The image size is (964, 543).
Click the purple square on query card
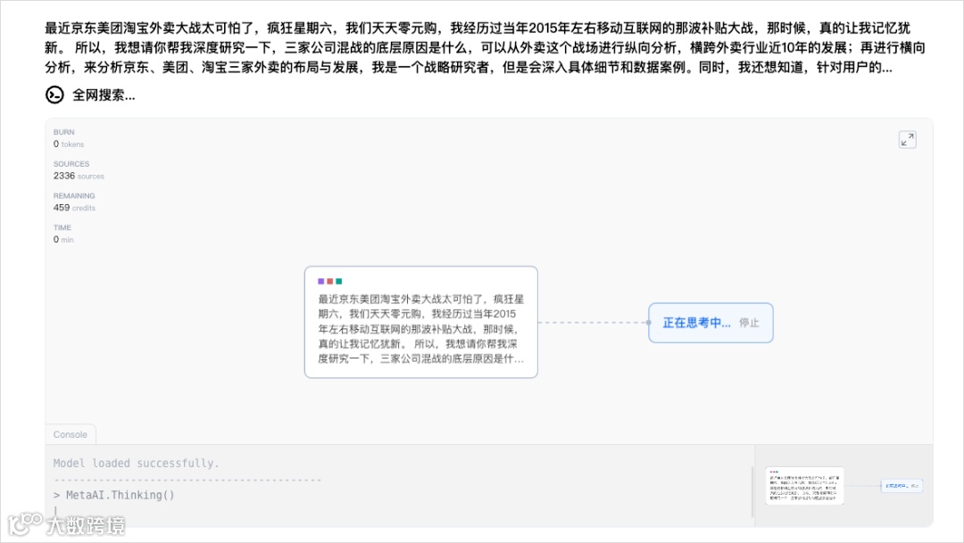(321, 282)
